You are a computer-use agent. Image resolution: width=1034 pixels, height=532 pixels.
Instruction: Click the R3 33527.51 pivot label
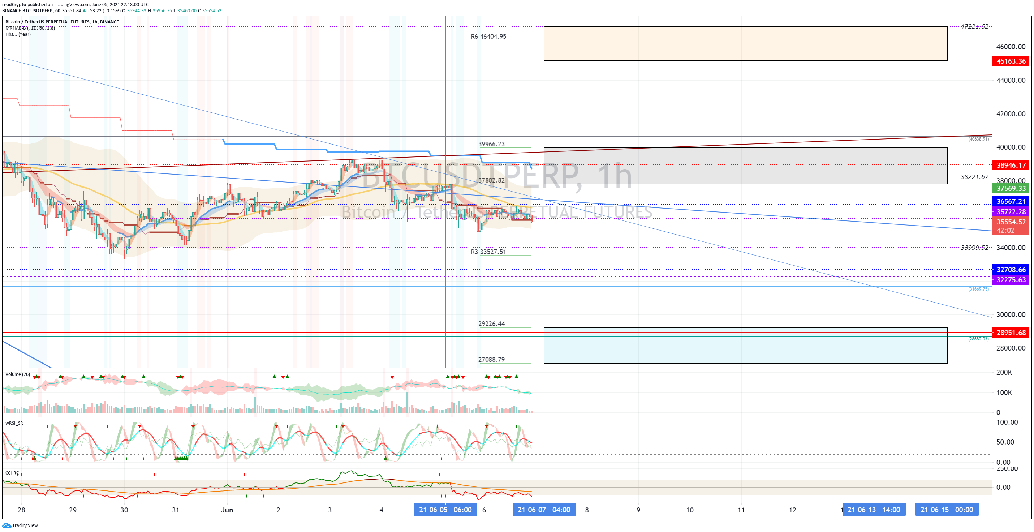pos(488,252)
